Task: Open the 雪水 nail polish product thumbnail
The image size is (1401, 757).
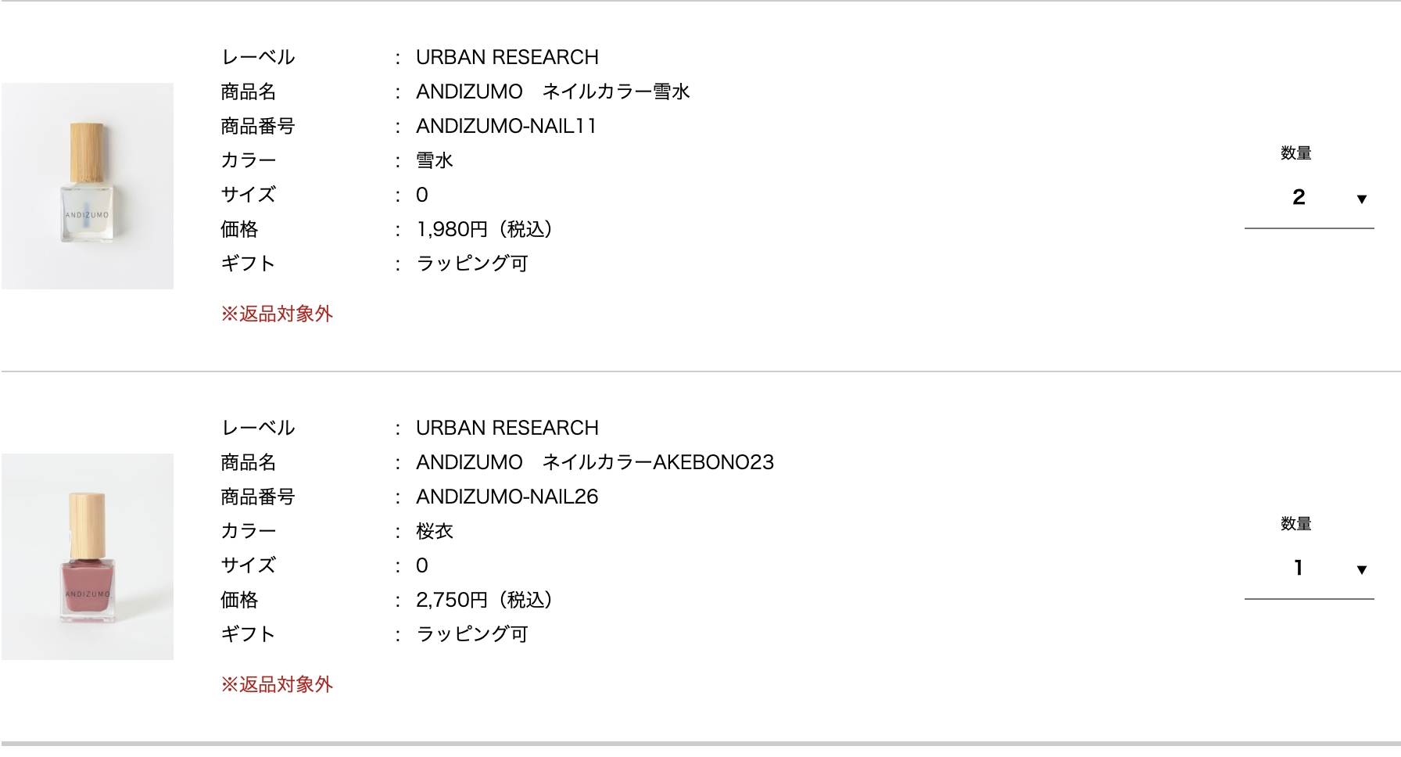Action: (88, 186)
